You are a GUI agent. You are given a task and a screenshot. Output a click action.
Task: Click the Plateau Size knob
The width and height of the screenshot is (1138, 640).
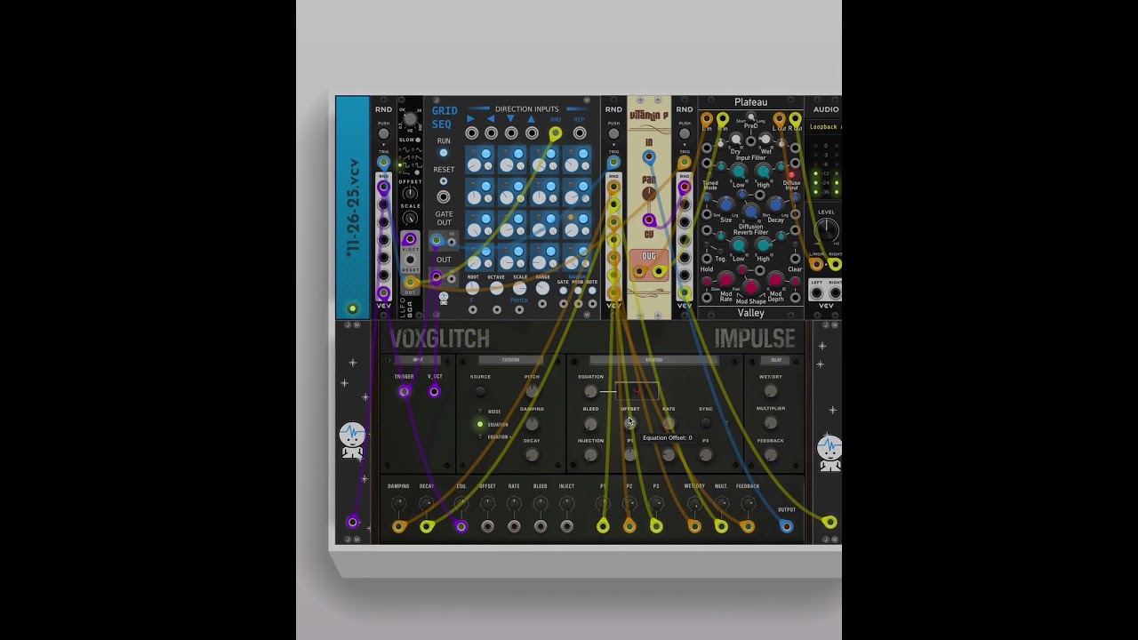click(726, 206)
